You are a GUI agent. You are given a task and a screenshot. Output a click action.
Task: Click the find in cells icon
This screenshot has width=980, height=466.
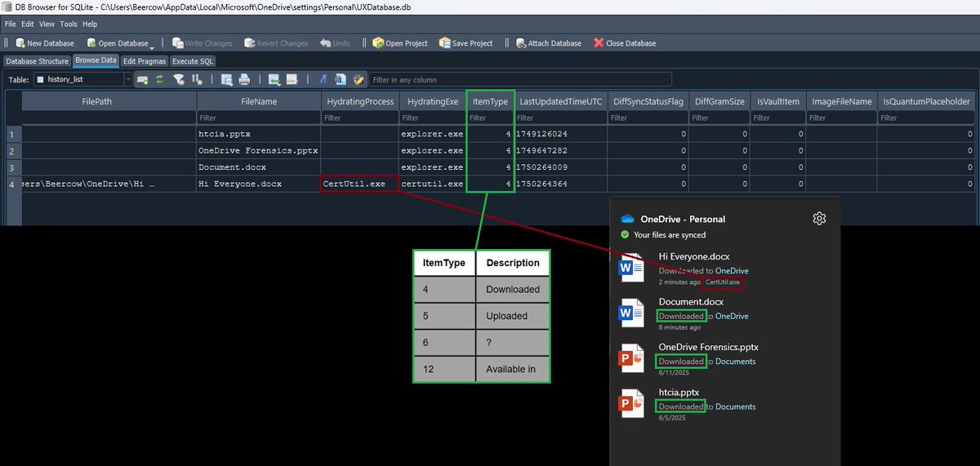tap(340, 79)
